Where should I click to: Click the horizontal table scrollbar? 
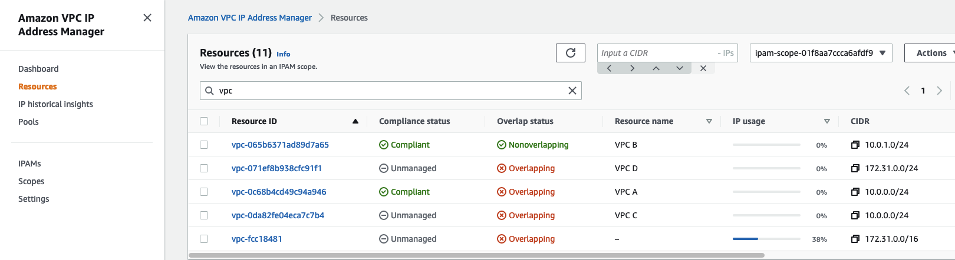tap(476, 255)
